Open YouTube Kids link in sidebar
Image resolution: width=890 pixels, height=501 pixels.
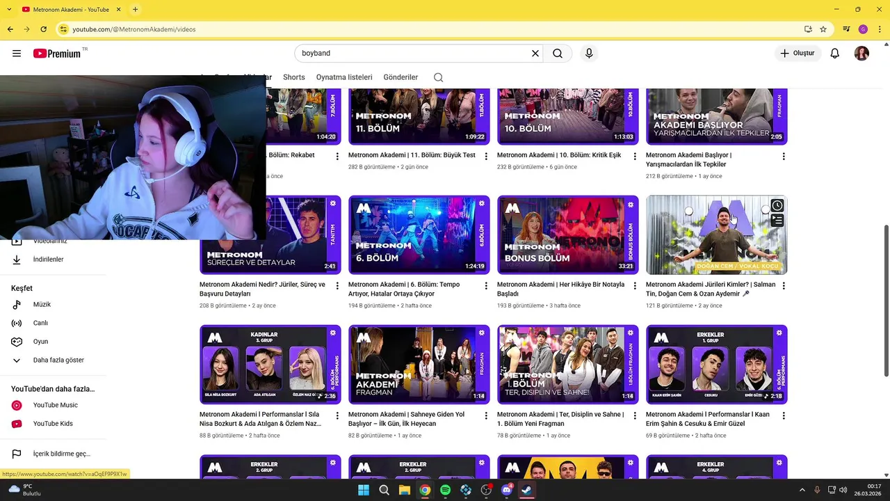pyautogui.click(x=53, y=424)
